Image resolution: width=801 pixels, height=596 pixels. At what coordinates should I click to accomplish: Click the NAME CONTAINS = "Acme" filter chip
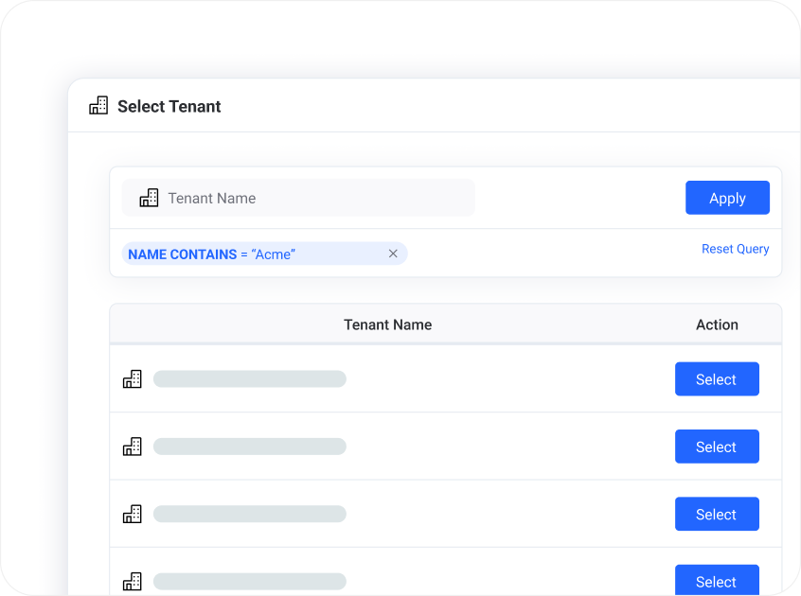[x=264, y=254]
